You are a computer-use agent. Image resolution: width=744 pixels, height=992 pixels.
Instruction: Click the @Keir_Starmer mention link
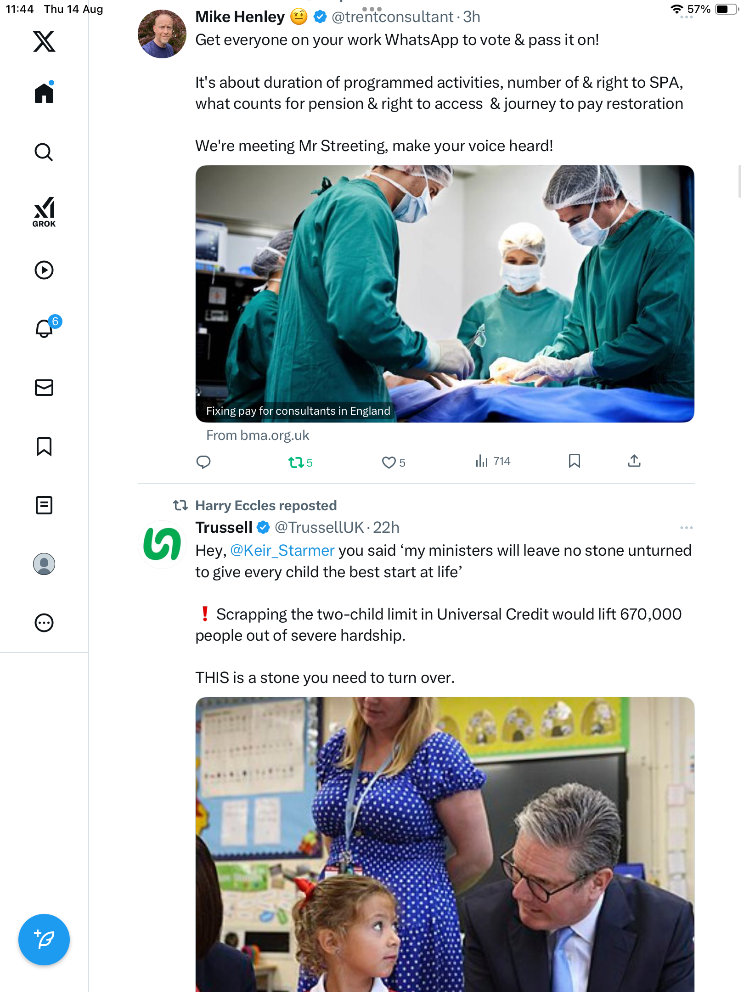[282, 550]
